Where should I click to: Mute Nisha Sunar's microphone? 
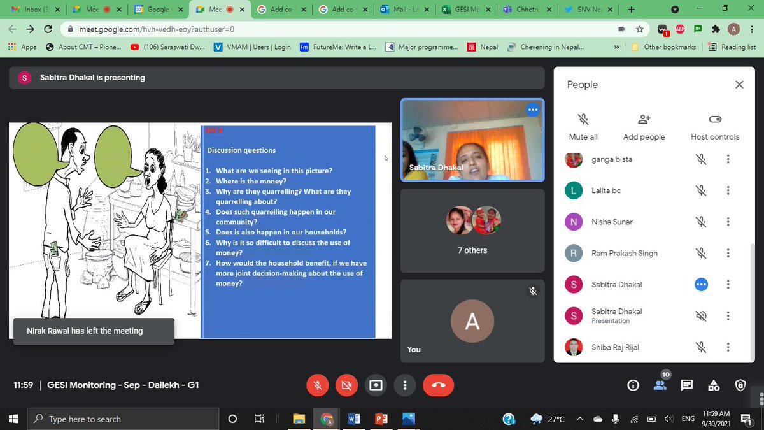pyautogui.click(x=701, y=222)
